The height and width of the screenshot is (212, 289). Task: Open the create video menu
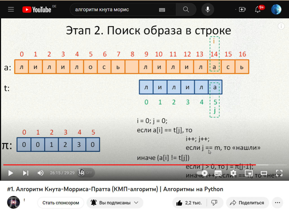[242, 9]
